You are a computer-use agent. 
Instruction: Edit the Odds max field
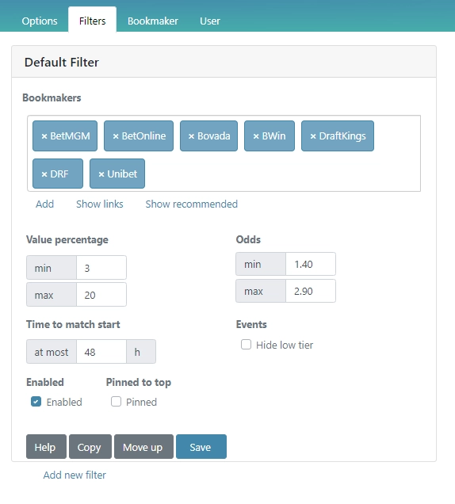pyautogui.click(x=311, y=291)
